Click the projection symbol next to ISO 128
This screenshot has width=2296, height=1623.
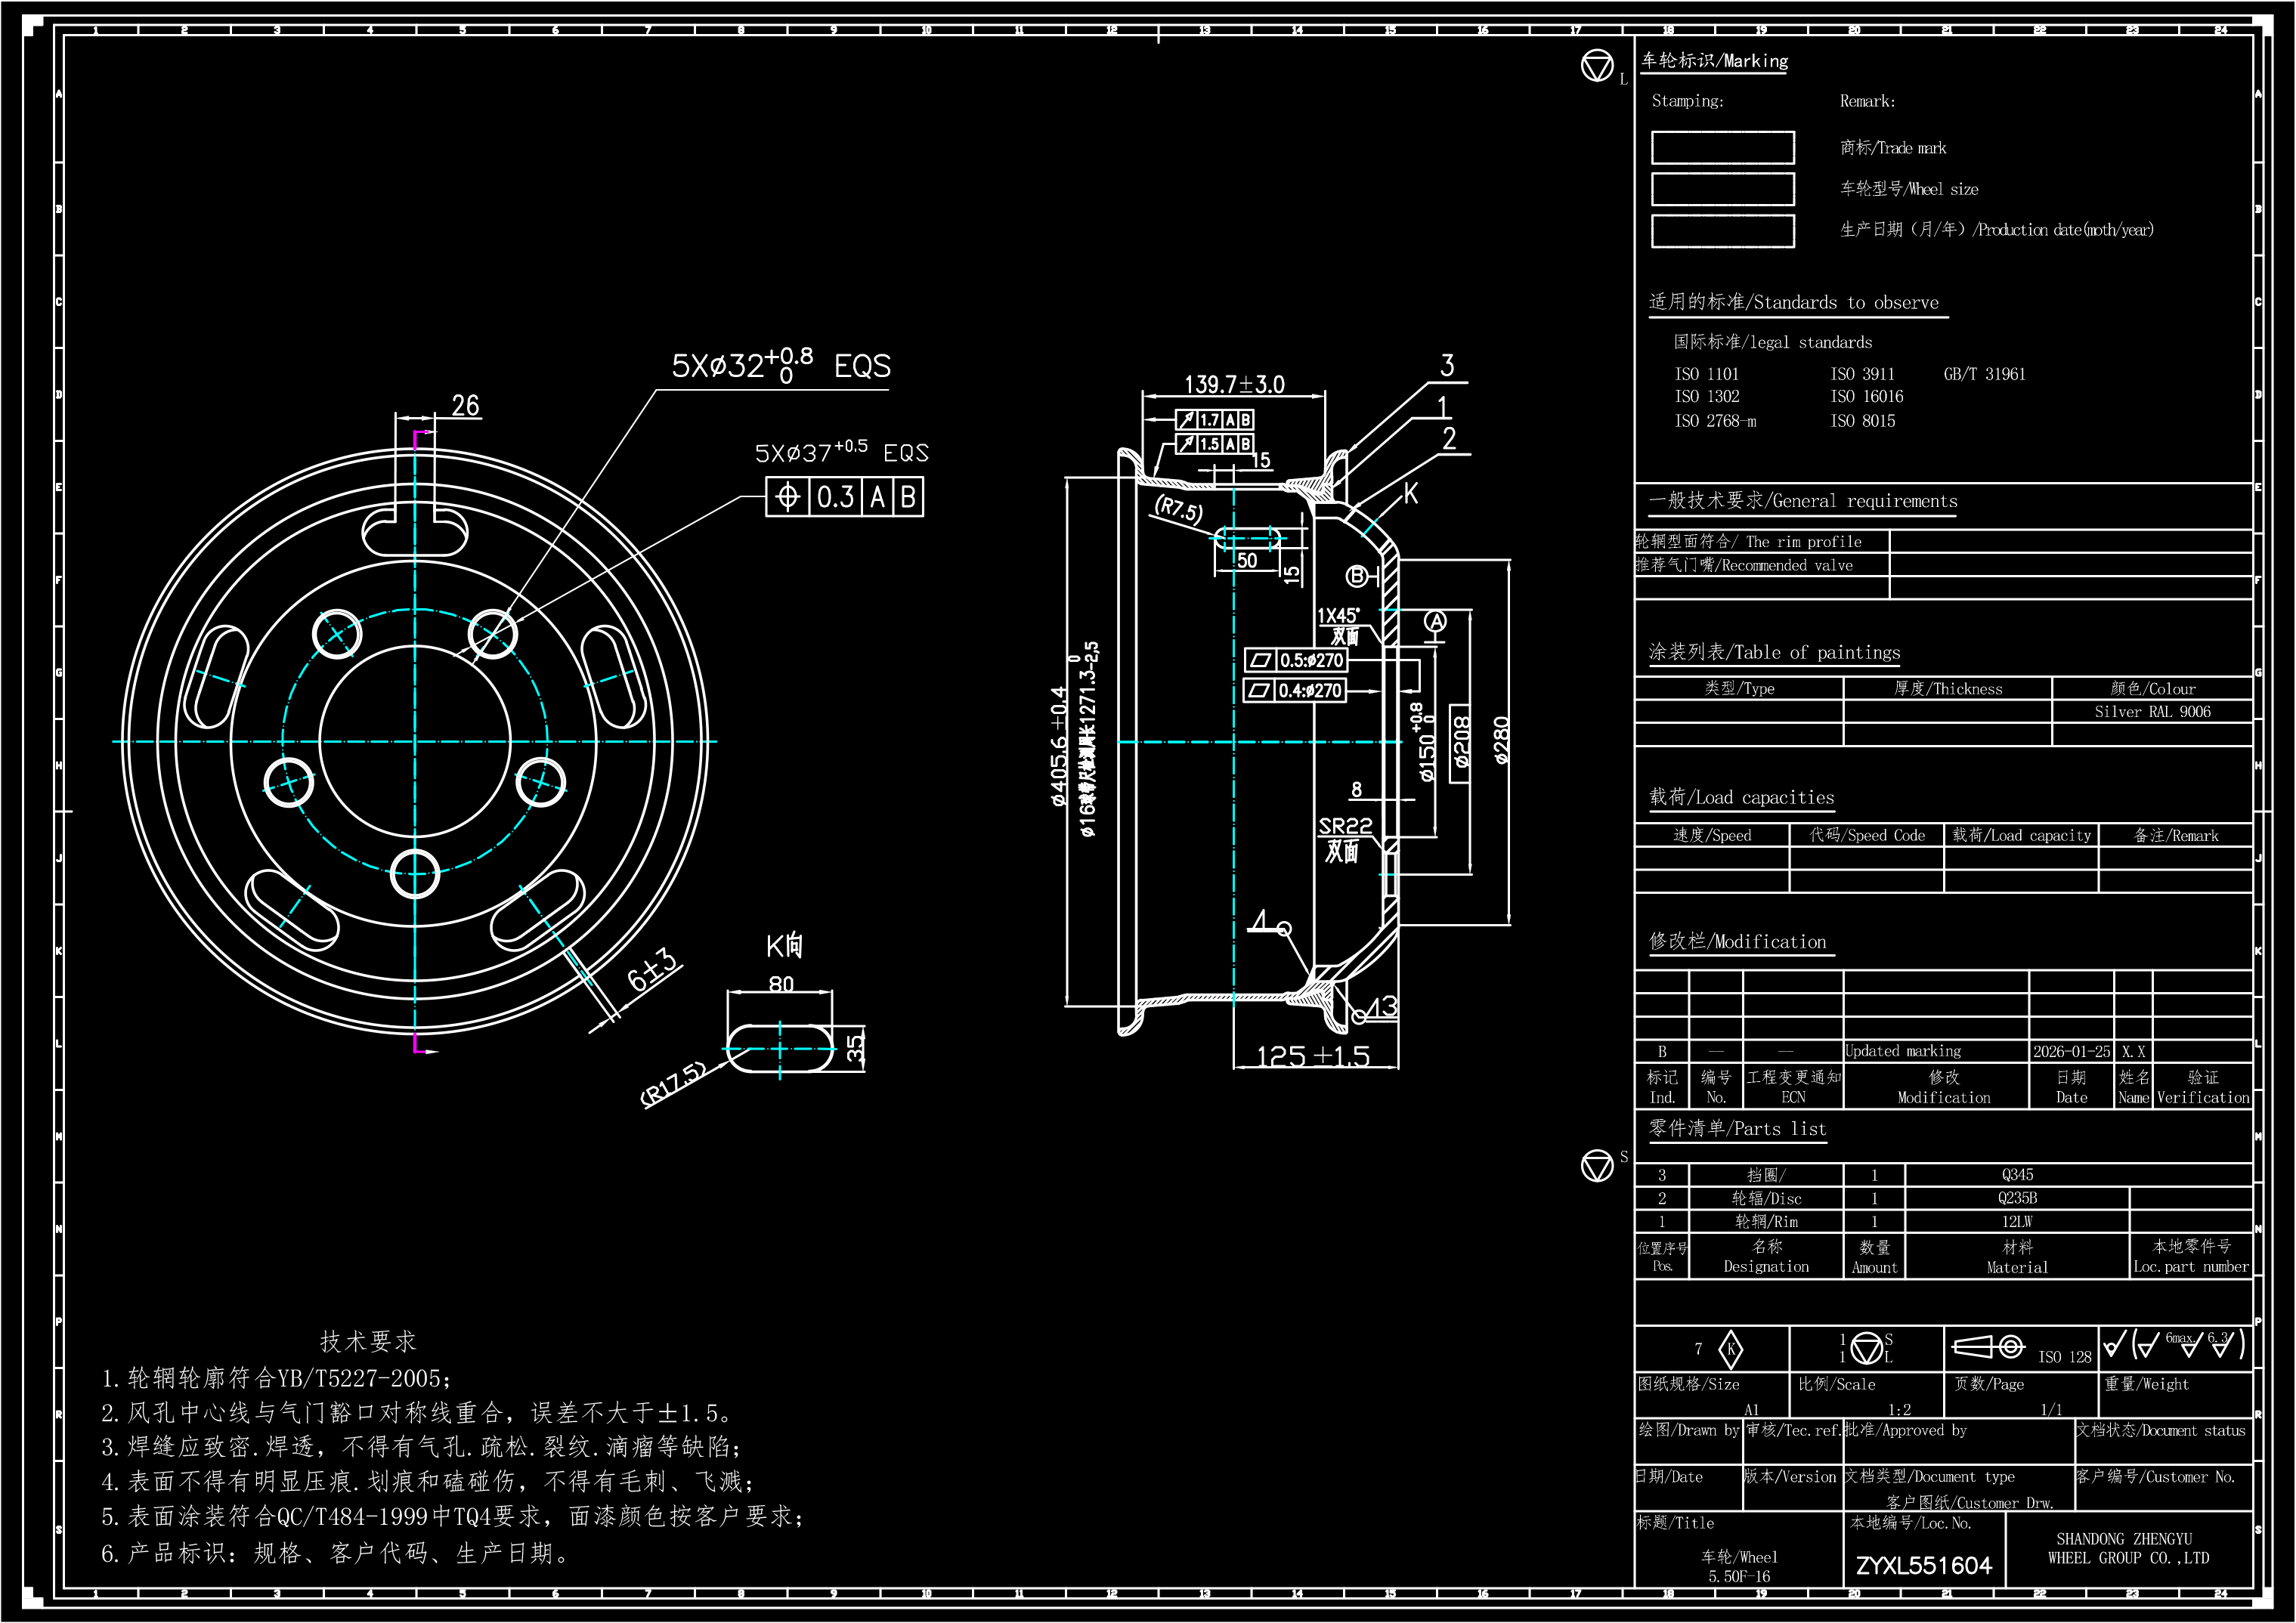tap(1989, 1346)
